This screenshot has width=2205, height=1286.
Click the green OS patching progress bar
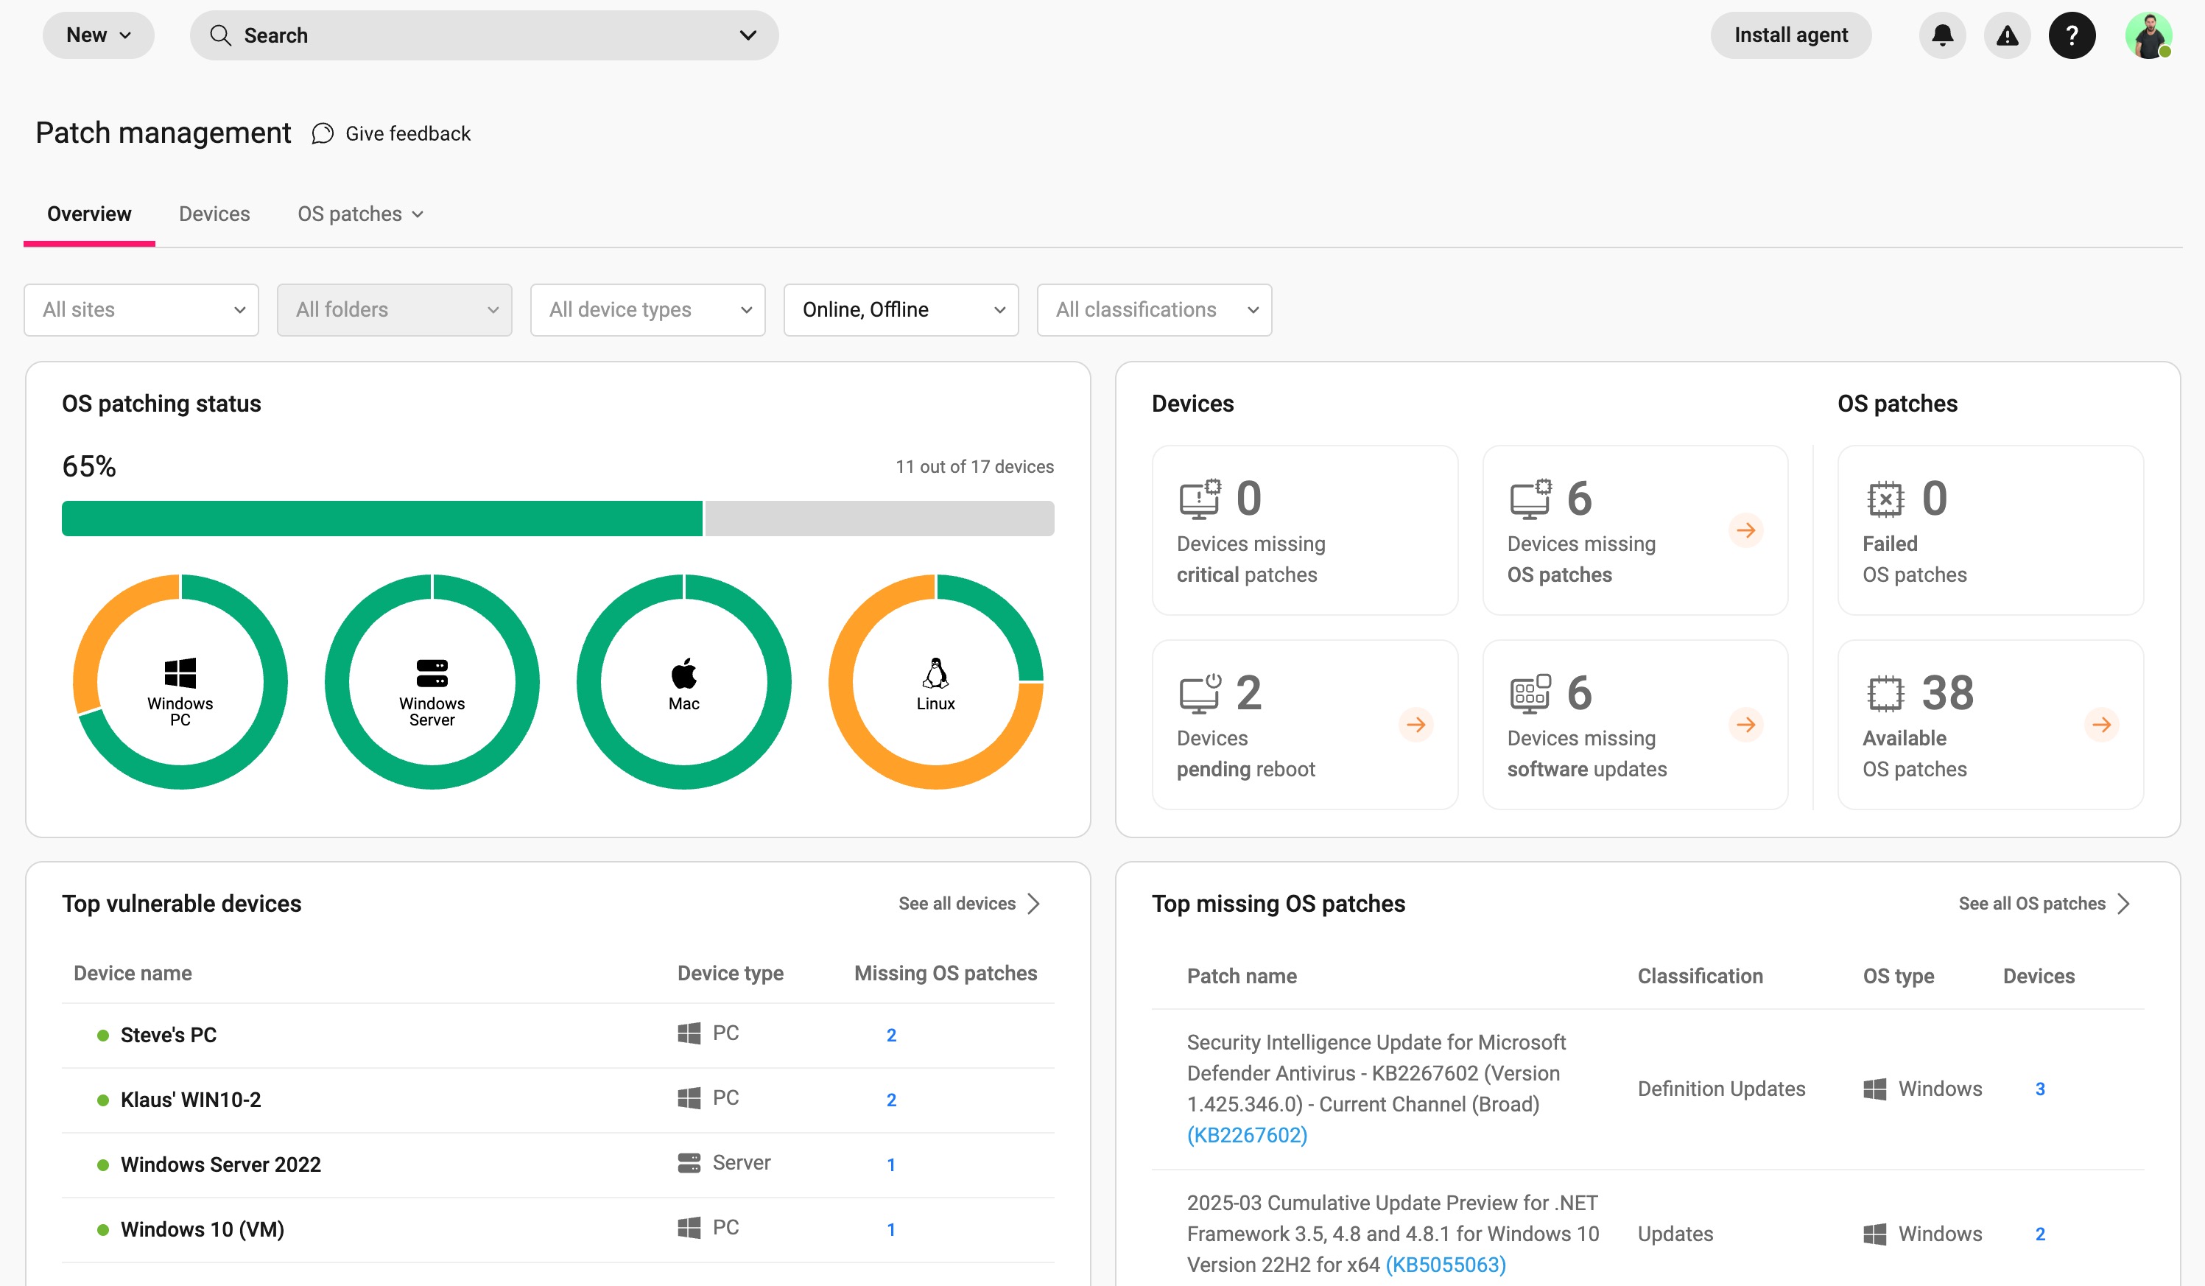381,519
